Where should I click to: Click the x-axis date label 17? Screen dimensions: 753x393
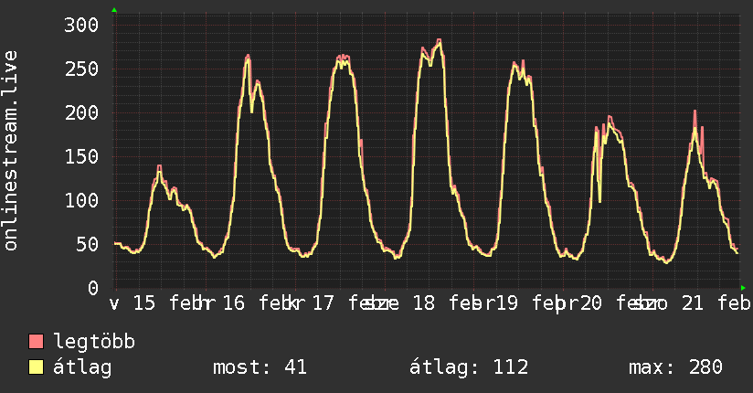323,303
